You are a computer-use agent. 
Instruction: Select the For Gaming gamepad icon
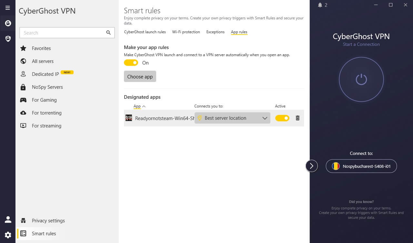(x=23, y=100)
